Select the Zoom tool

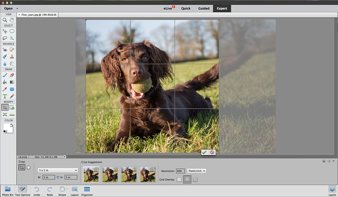[5, 20]
